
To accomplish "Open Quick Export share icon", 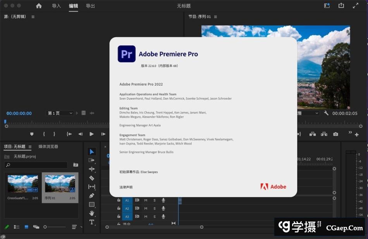I will [341, 6].
